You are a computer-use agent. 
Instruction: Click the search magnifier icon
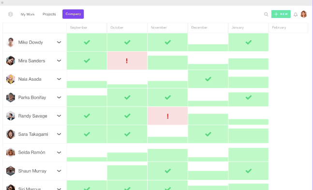coord(266,14)
